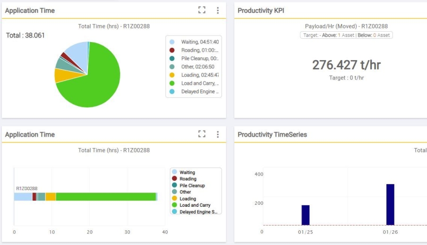
Task: Toggle Other in the bar chart legend
Action: [x=185, y=192]
